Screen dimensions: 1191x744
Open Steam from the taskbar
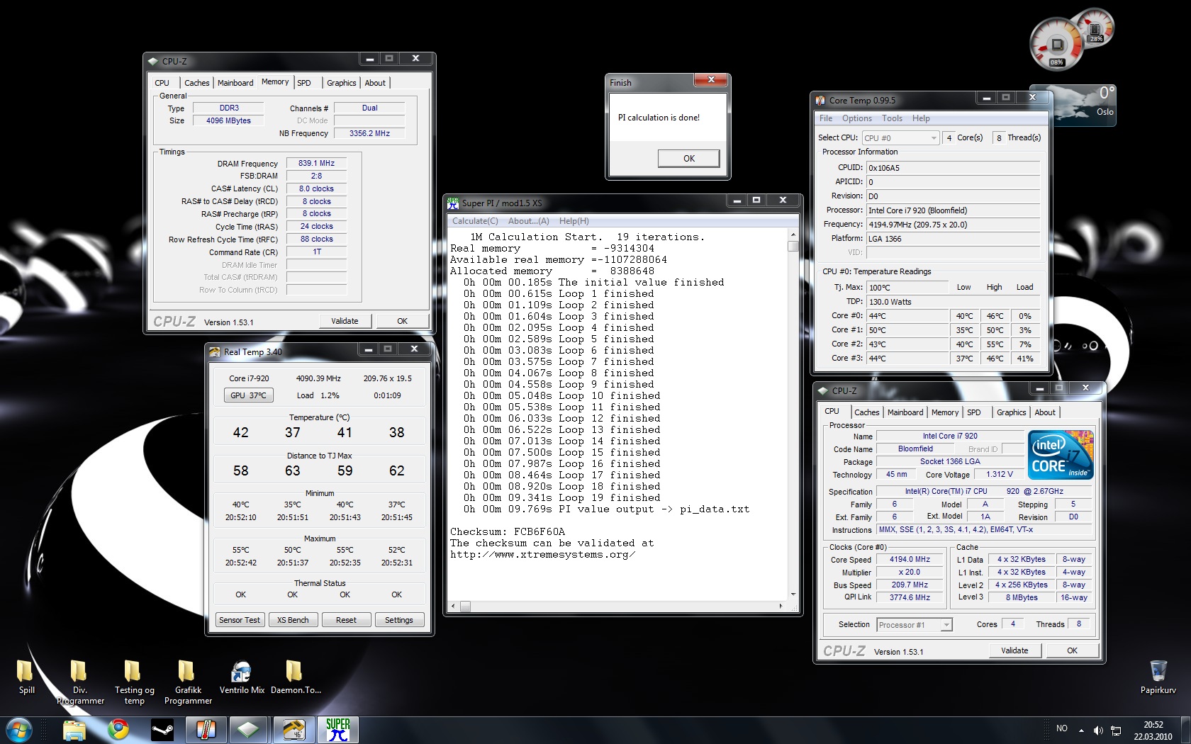tap(162, 730)
